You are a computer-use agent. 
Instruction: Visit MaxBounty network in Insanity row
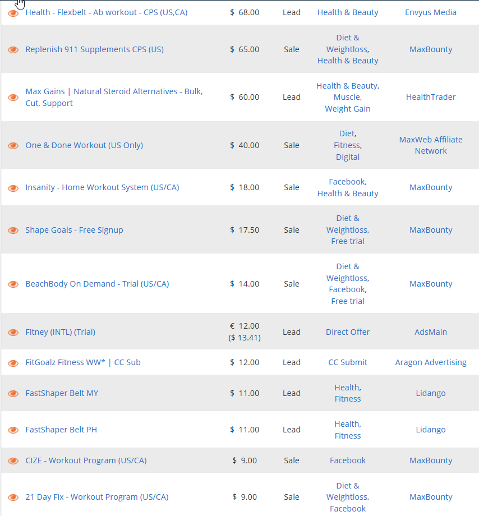click(x=431, y=187)
